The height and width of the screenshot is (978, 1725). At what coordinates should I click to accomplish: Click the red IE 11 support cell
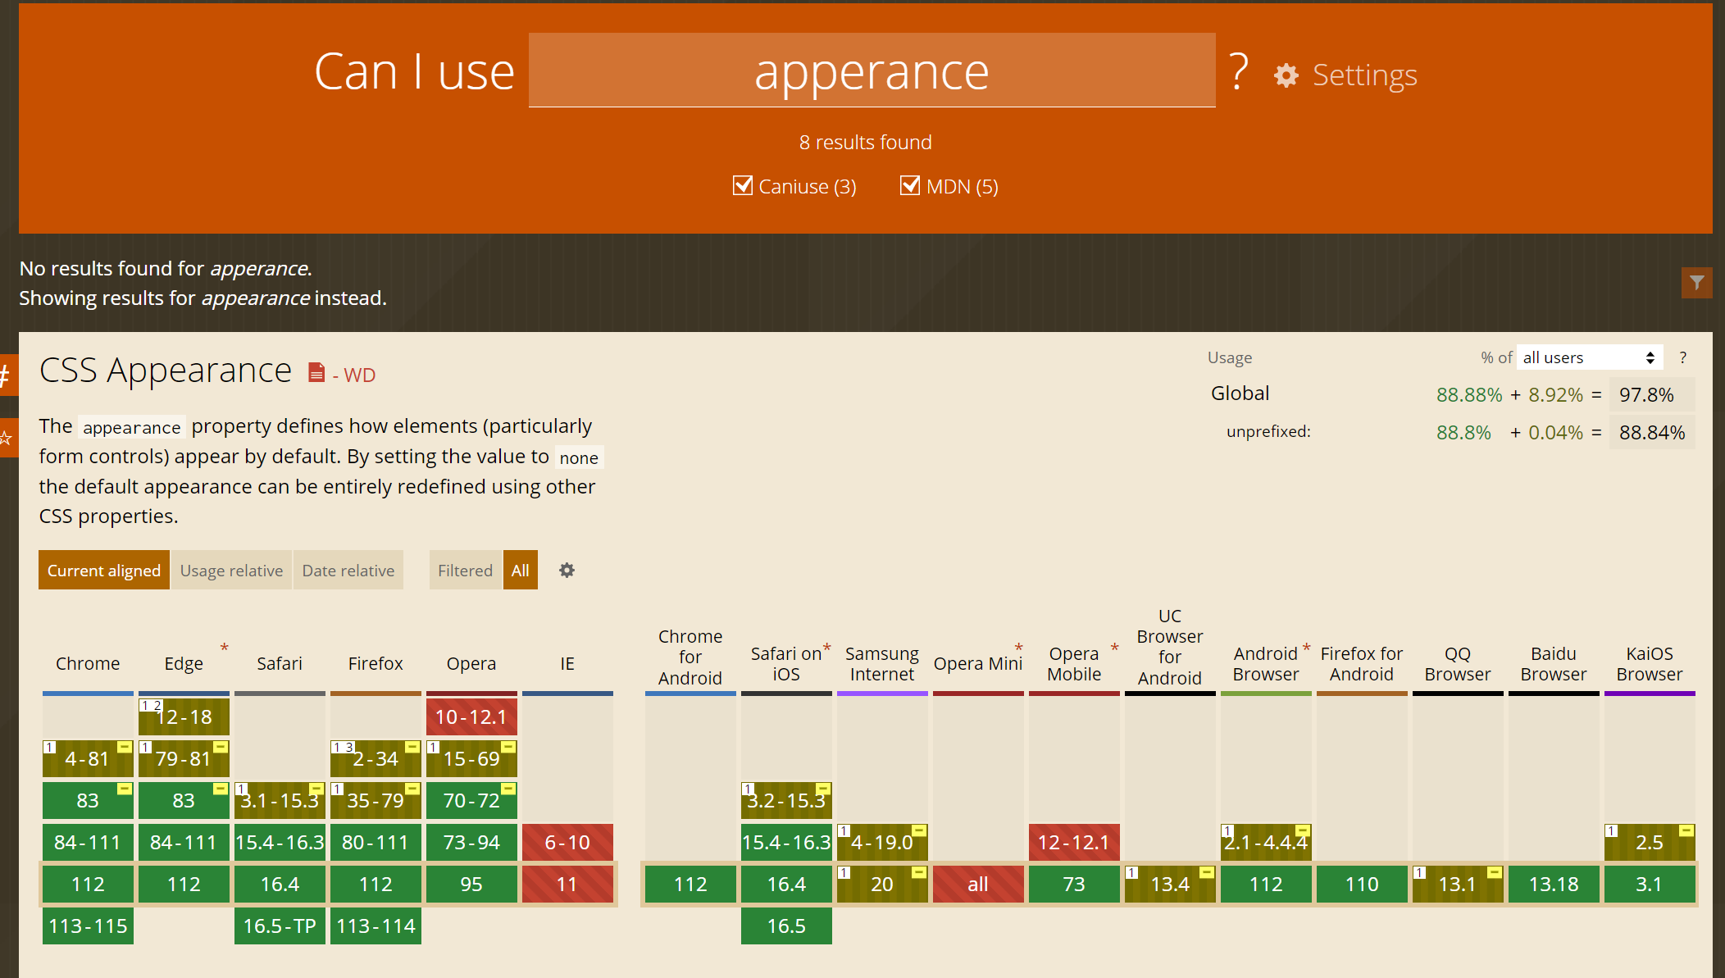(x=567, y=884)
